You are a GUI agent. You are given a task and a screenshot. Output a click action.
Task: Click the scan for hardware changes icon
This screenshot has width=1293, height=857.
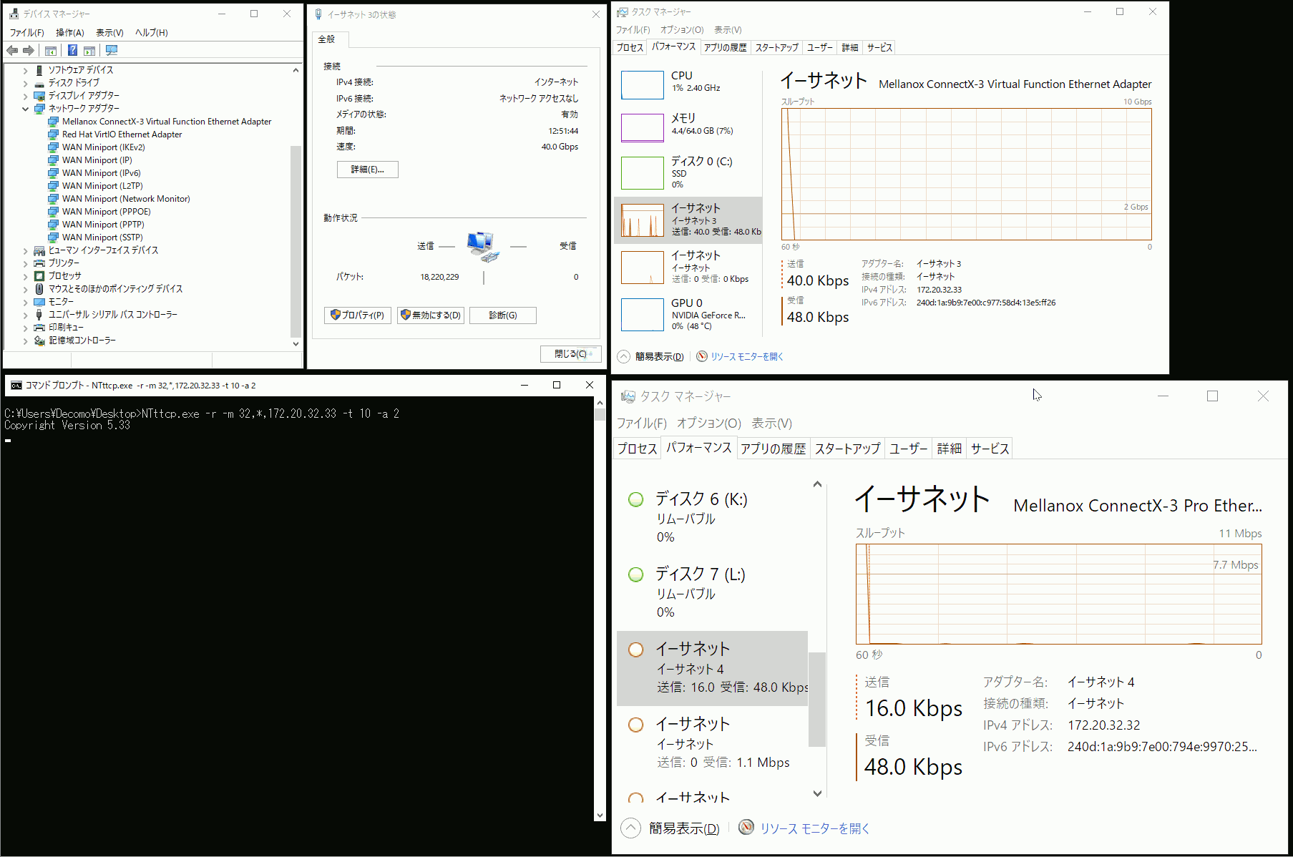click(x=111, y=50)
